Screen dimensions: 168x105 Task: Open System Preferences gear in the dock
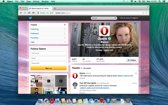[x=114, y=101]
